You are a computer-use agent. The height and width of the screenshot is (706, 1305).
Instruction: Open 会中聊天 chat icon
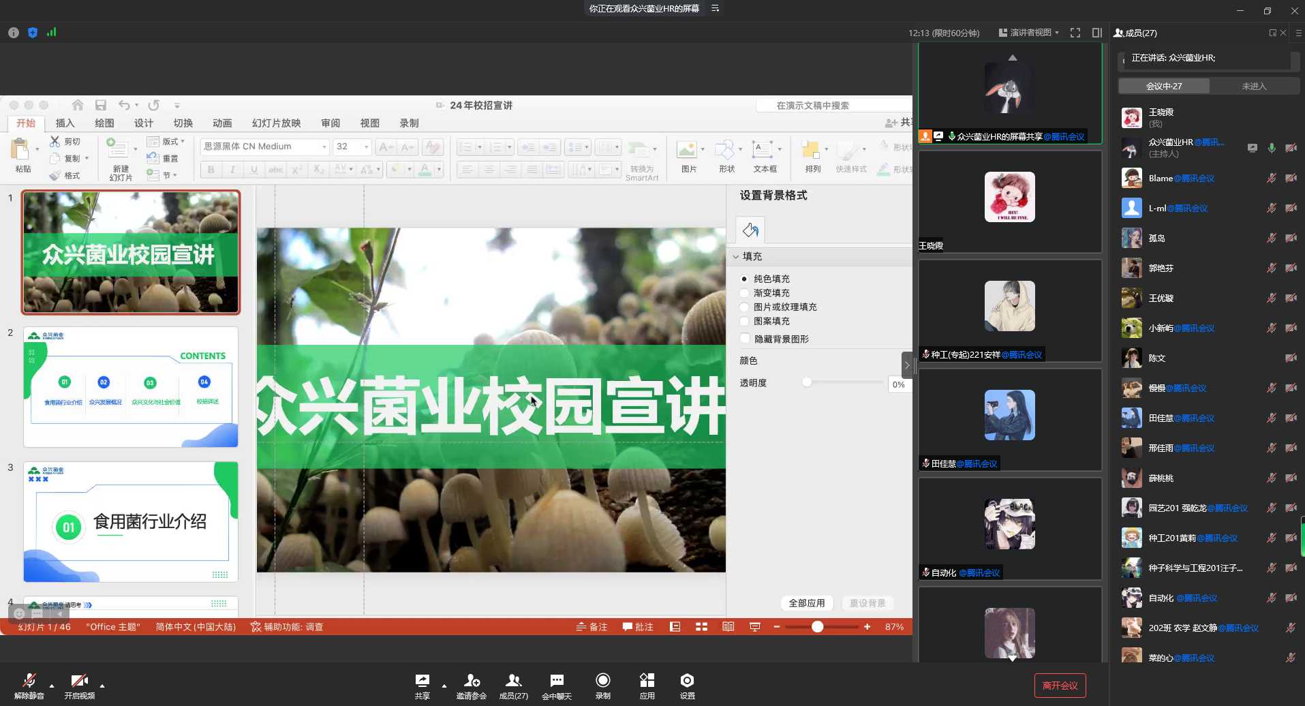[x=557, y=680]
